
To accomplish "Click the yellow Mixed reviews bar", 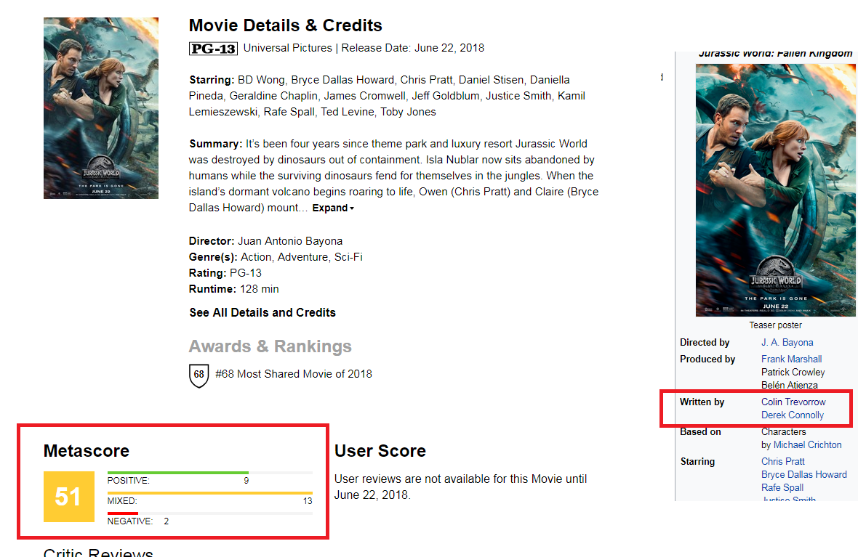I will pyautogui.click(x=210, y=493).
